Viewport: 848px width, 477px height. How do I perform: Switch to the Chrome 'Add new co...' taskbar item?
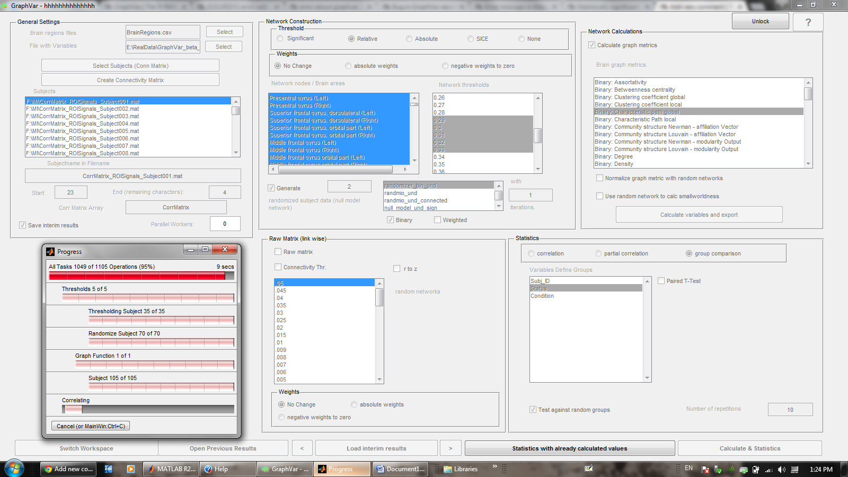(x=68, y=469)
